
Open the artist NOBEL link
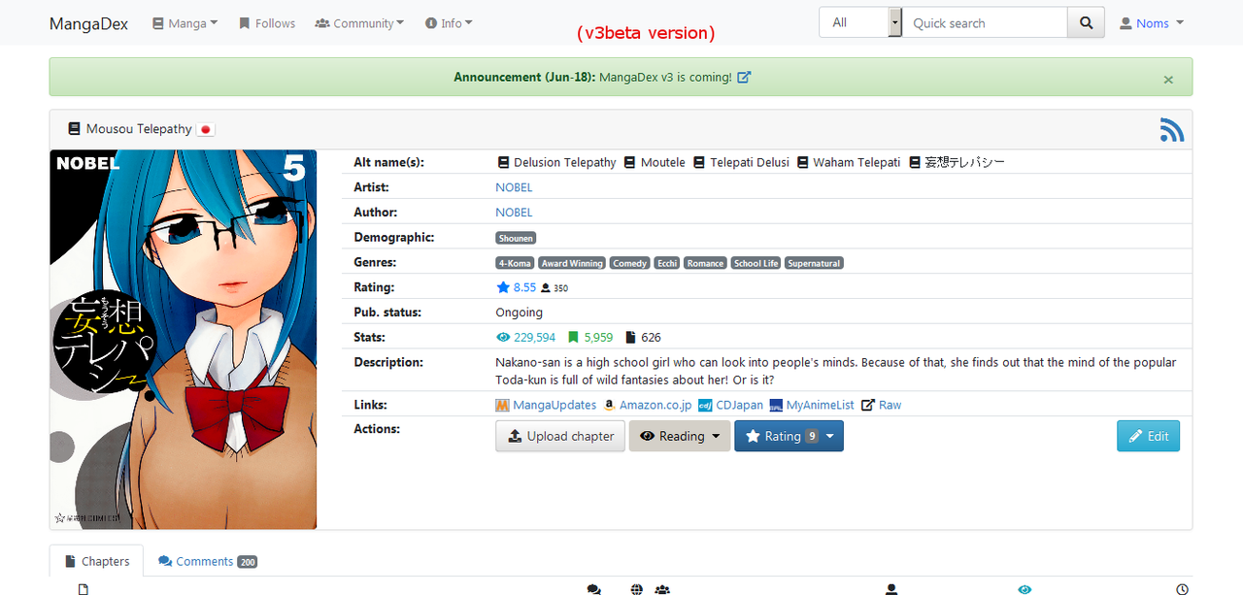pyautogui.click(x=514, y=187)
